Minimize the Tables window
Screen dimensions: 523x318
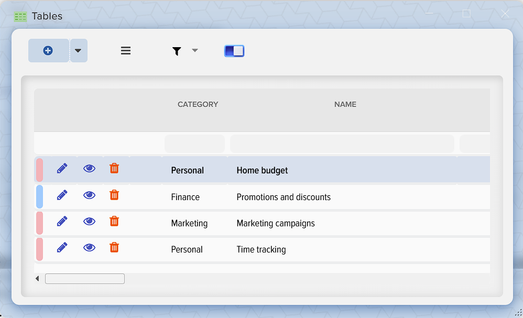tap(429, 13)
